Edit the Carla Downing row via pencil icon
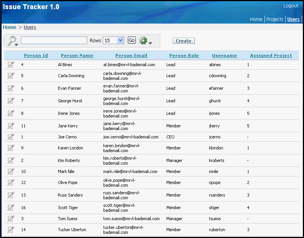This screenshot has height=238, width=304. 11,76
